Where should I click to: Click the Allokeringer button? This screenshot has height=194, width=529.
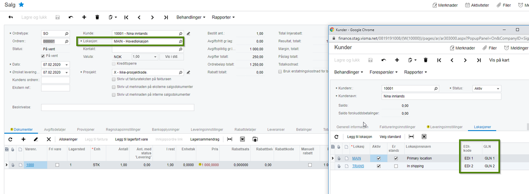pos(68,139)
